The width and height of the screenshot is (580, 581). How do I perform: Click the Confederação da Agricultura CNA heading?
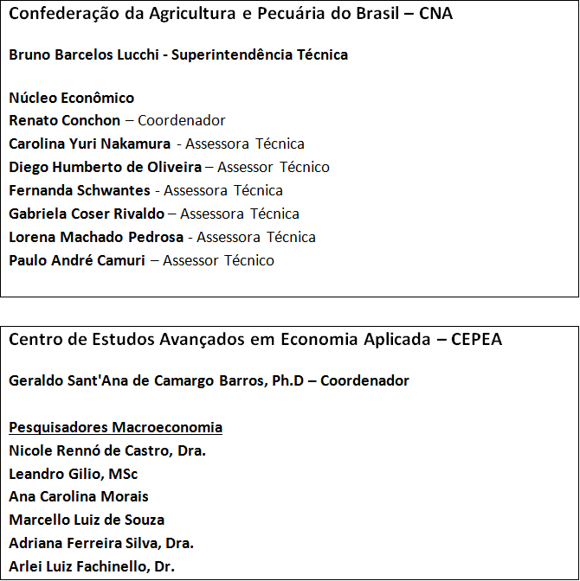coord(230,14)
